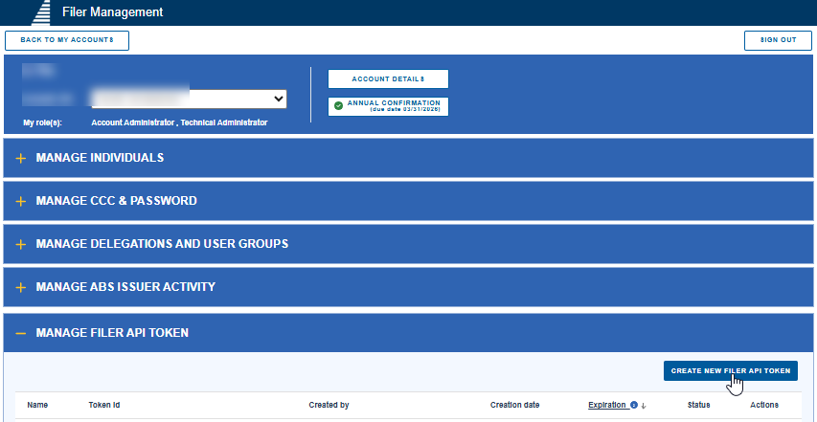Click the Account Administrator role text
817x422 pixels.
coord(133,122)
